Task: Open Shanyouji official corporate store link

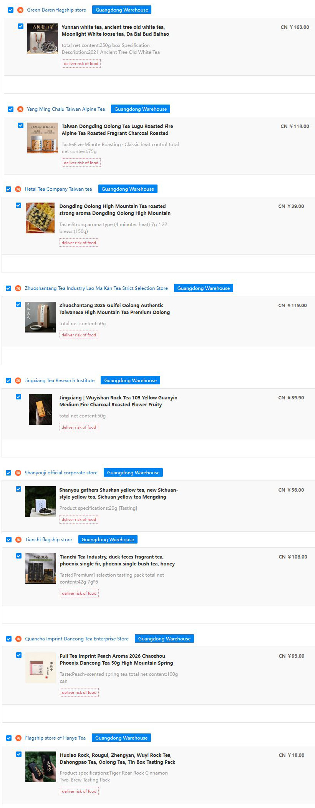Action: click(x=61, y=473)
